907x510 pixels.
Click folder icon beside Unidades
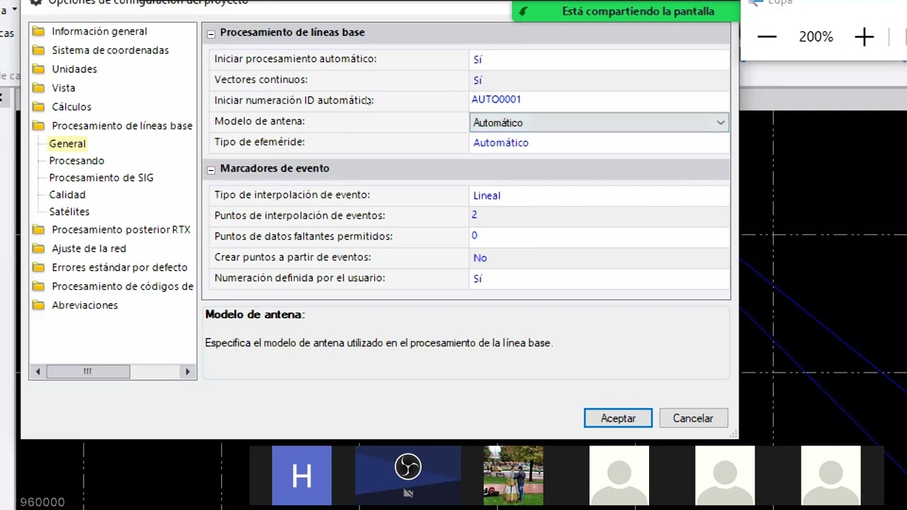click(x=38, y=69)
